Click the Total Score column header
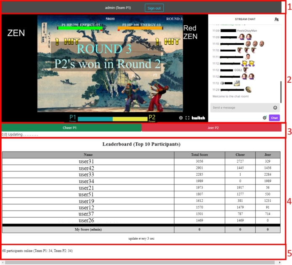The width and height of the screenshot is (292, 265). tap(199, 154)
